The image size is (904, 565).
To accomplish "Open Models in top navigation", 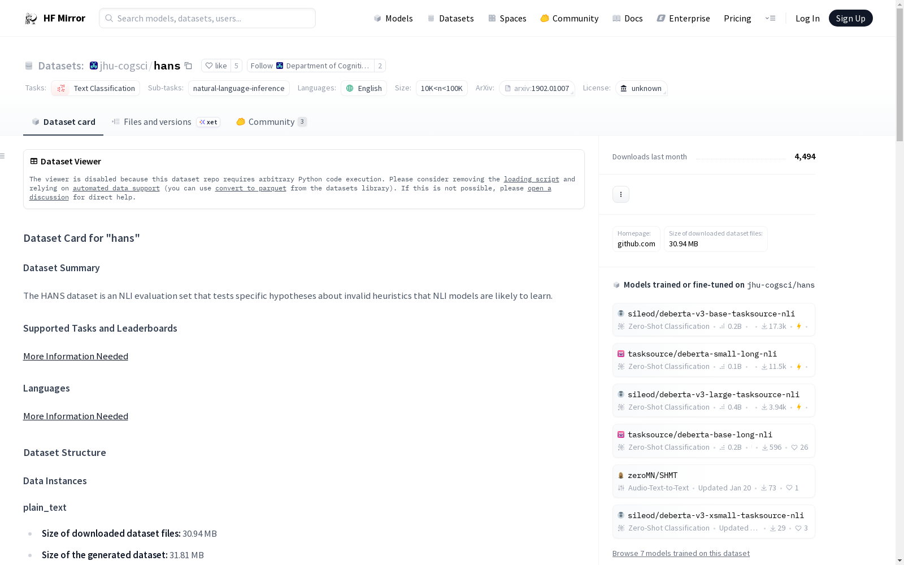I will [393, 19].
